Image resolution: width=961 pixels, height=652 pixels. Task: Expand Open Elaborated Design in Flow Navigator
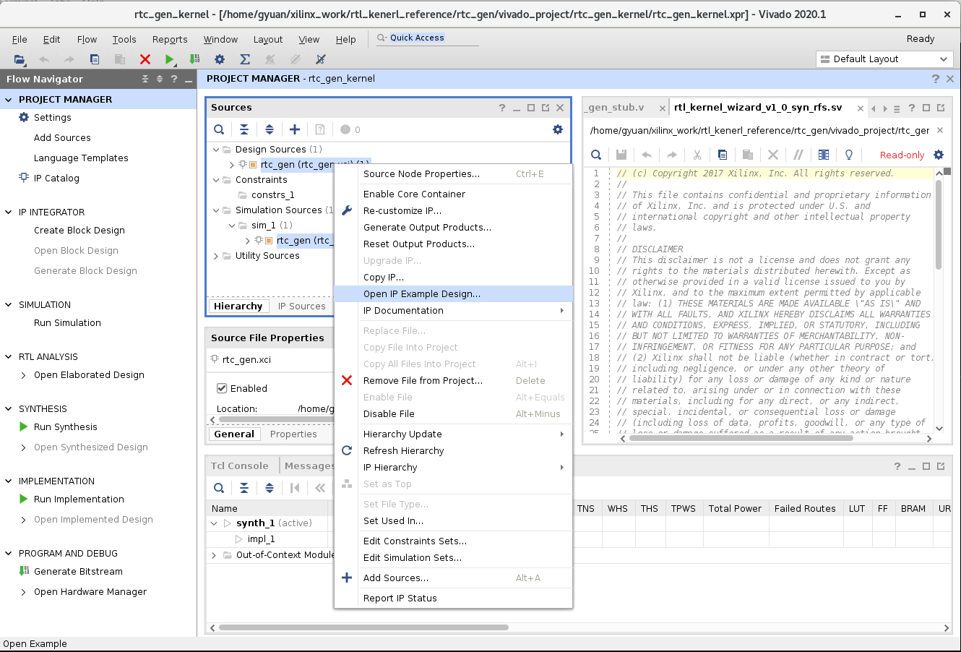(24, 375)
